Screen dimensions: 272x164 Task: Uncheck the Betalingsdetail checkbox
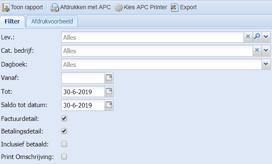click(x=64, y=131)
